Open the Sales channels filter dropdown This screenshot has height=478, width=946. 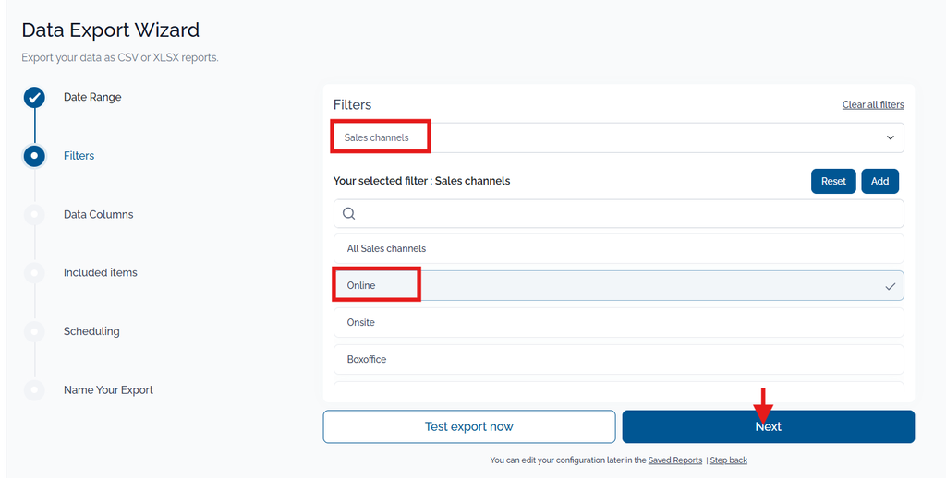618,137
